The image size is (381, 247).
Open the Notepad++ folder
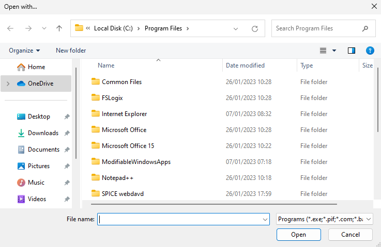click(x=118, y=178)
